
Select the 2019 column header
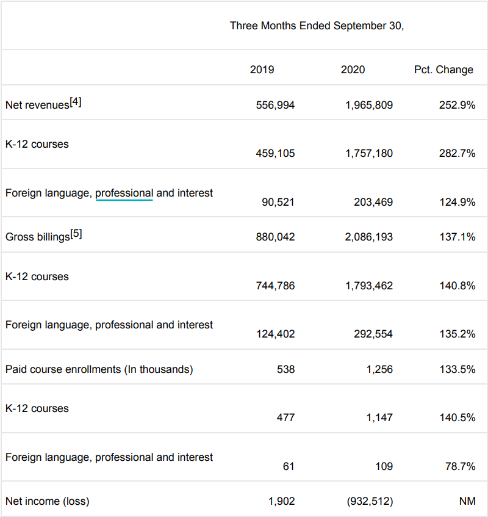(x=262, y=70)
